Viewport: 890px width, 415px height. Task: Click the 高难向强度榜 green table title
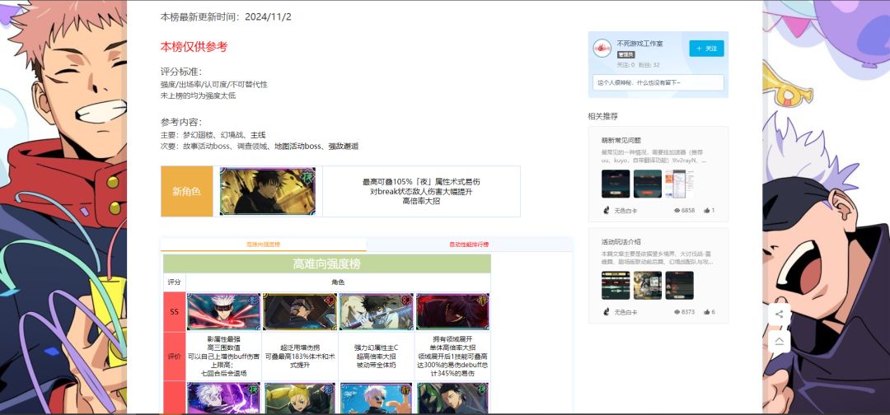[327, 263]
